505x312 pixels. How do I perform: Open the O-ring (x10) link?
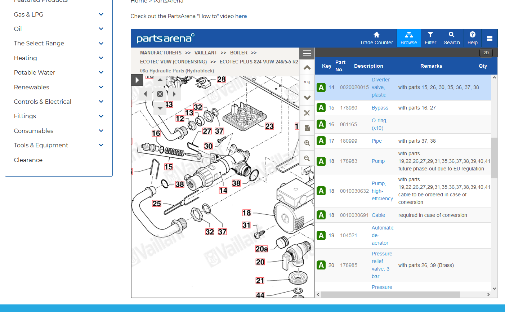[380, 124]
